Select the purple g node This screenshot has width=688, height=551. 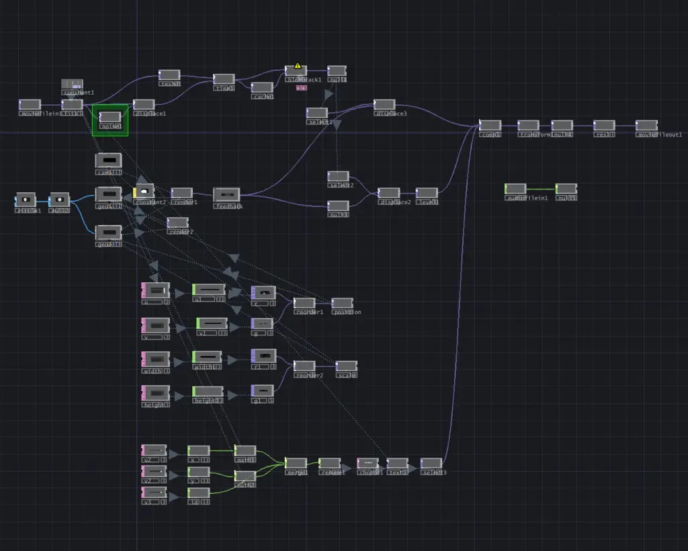pyautogui.click(x=262, y=324)
